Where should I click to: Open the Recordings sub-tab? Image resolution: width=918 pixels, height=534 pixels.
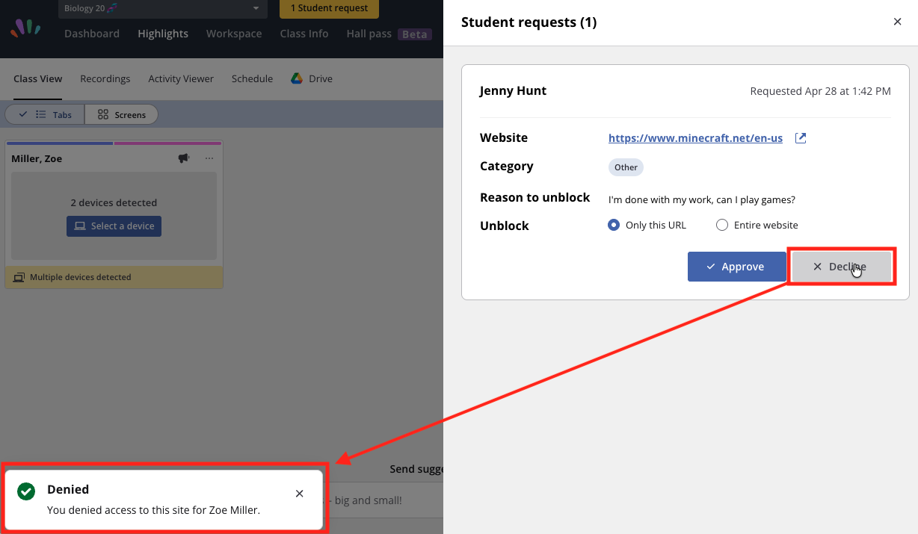click(x=105, y=78)
